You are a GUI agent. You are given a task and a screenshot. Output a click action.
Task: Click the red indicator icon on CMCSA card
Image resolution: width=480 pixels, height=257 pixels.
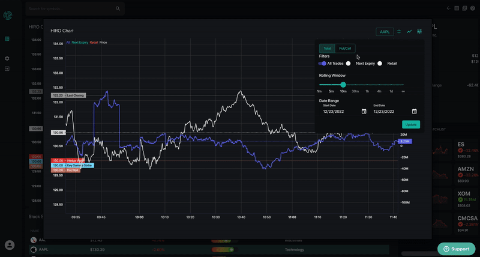[x=460, y=225]
